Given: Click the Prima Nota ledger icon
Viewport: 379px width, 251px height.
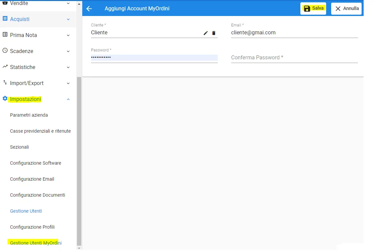Looking at the screenshot, I should (5, 35).
